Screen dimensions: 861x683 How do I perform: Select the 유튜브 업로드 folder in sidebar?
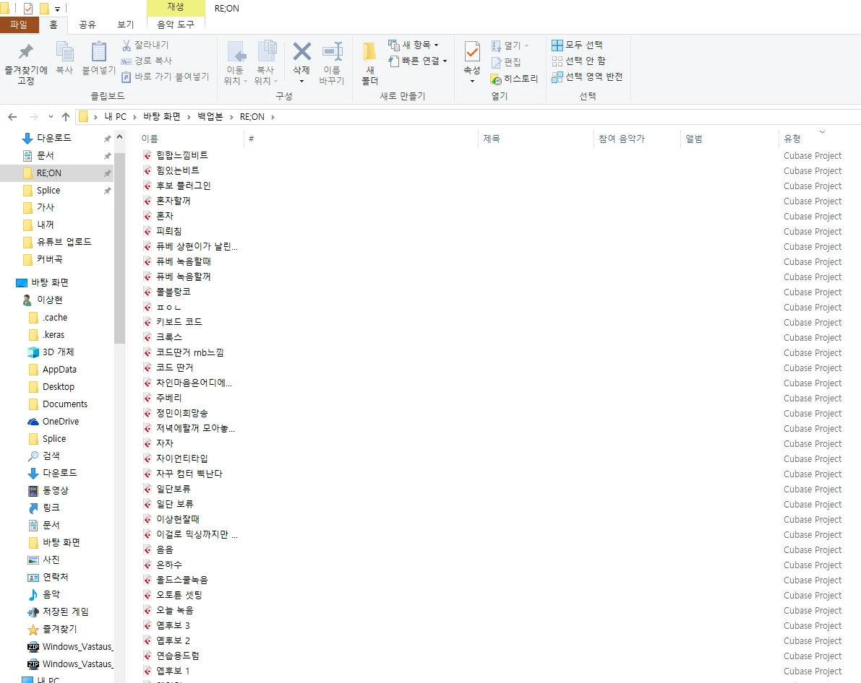64,242
